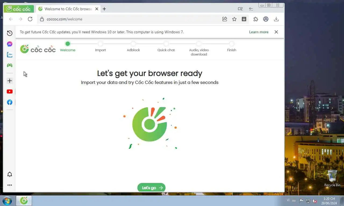Reload the current page

[x=30, y=19]
